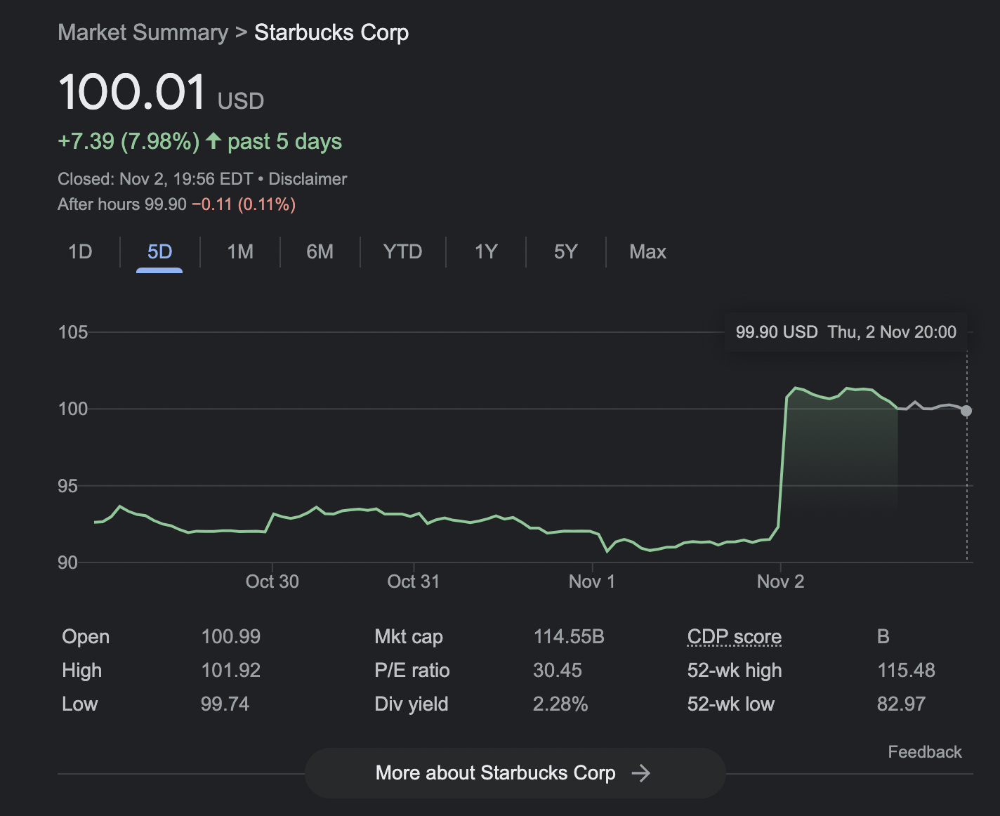Click the Starbucks Corp title text
The height and width of the screenshot is (816, 1000).
pos(331,32)
